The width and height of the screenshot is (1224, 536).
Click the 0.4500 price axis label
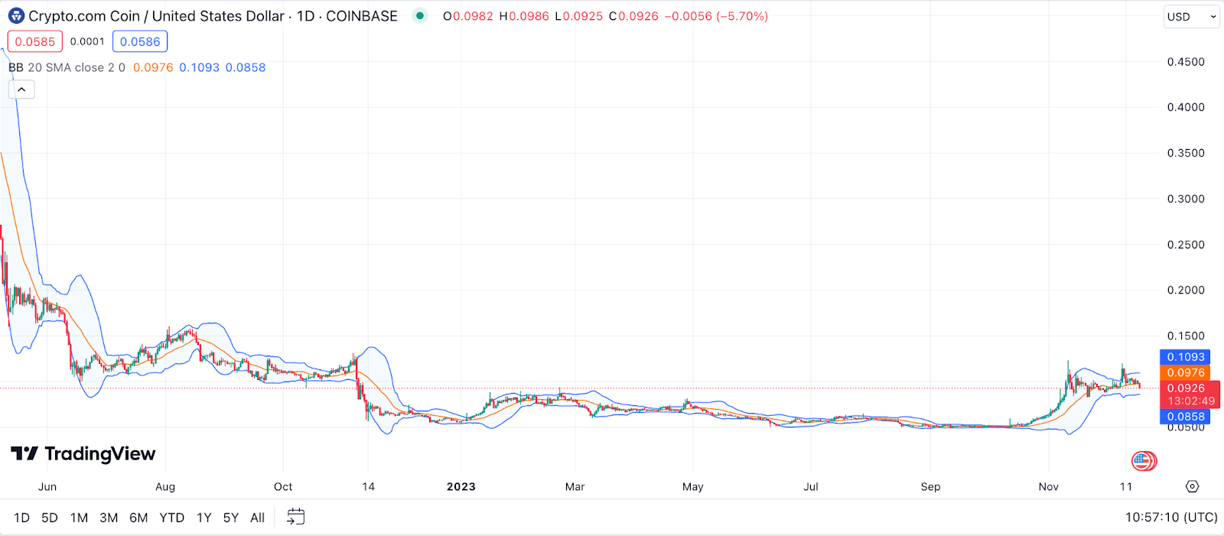pyautogui.click(x=1186, y=62)
